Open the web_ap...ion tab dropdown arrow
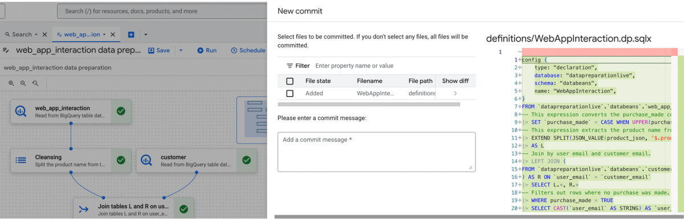Screen dimensions: 684x219 [x=104, y=35]
